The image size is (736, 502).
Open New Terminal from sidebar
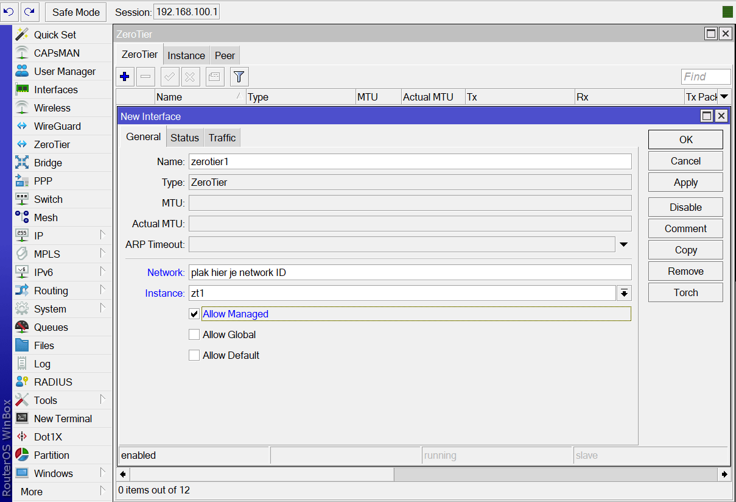(63, 419)
